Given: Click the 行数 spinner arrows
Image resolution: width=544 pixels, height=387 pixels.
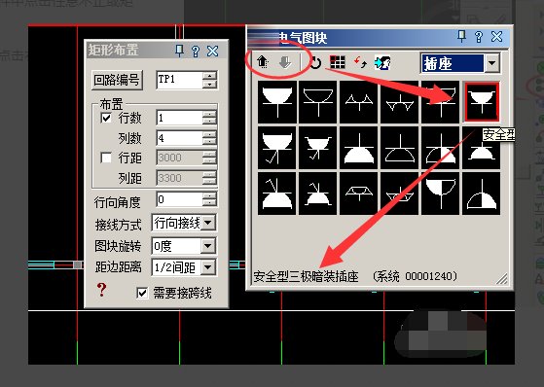Looking at the screenshot, I should tap(209, 118).
